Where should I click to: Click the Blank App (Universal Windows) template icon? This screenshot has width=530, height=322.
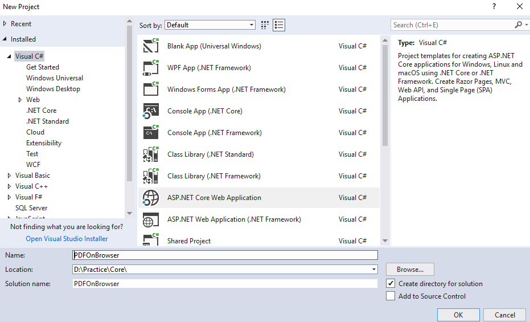(151, 46)
